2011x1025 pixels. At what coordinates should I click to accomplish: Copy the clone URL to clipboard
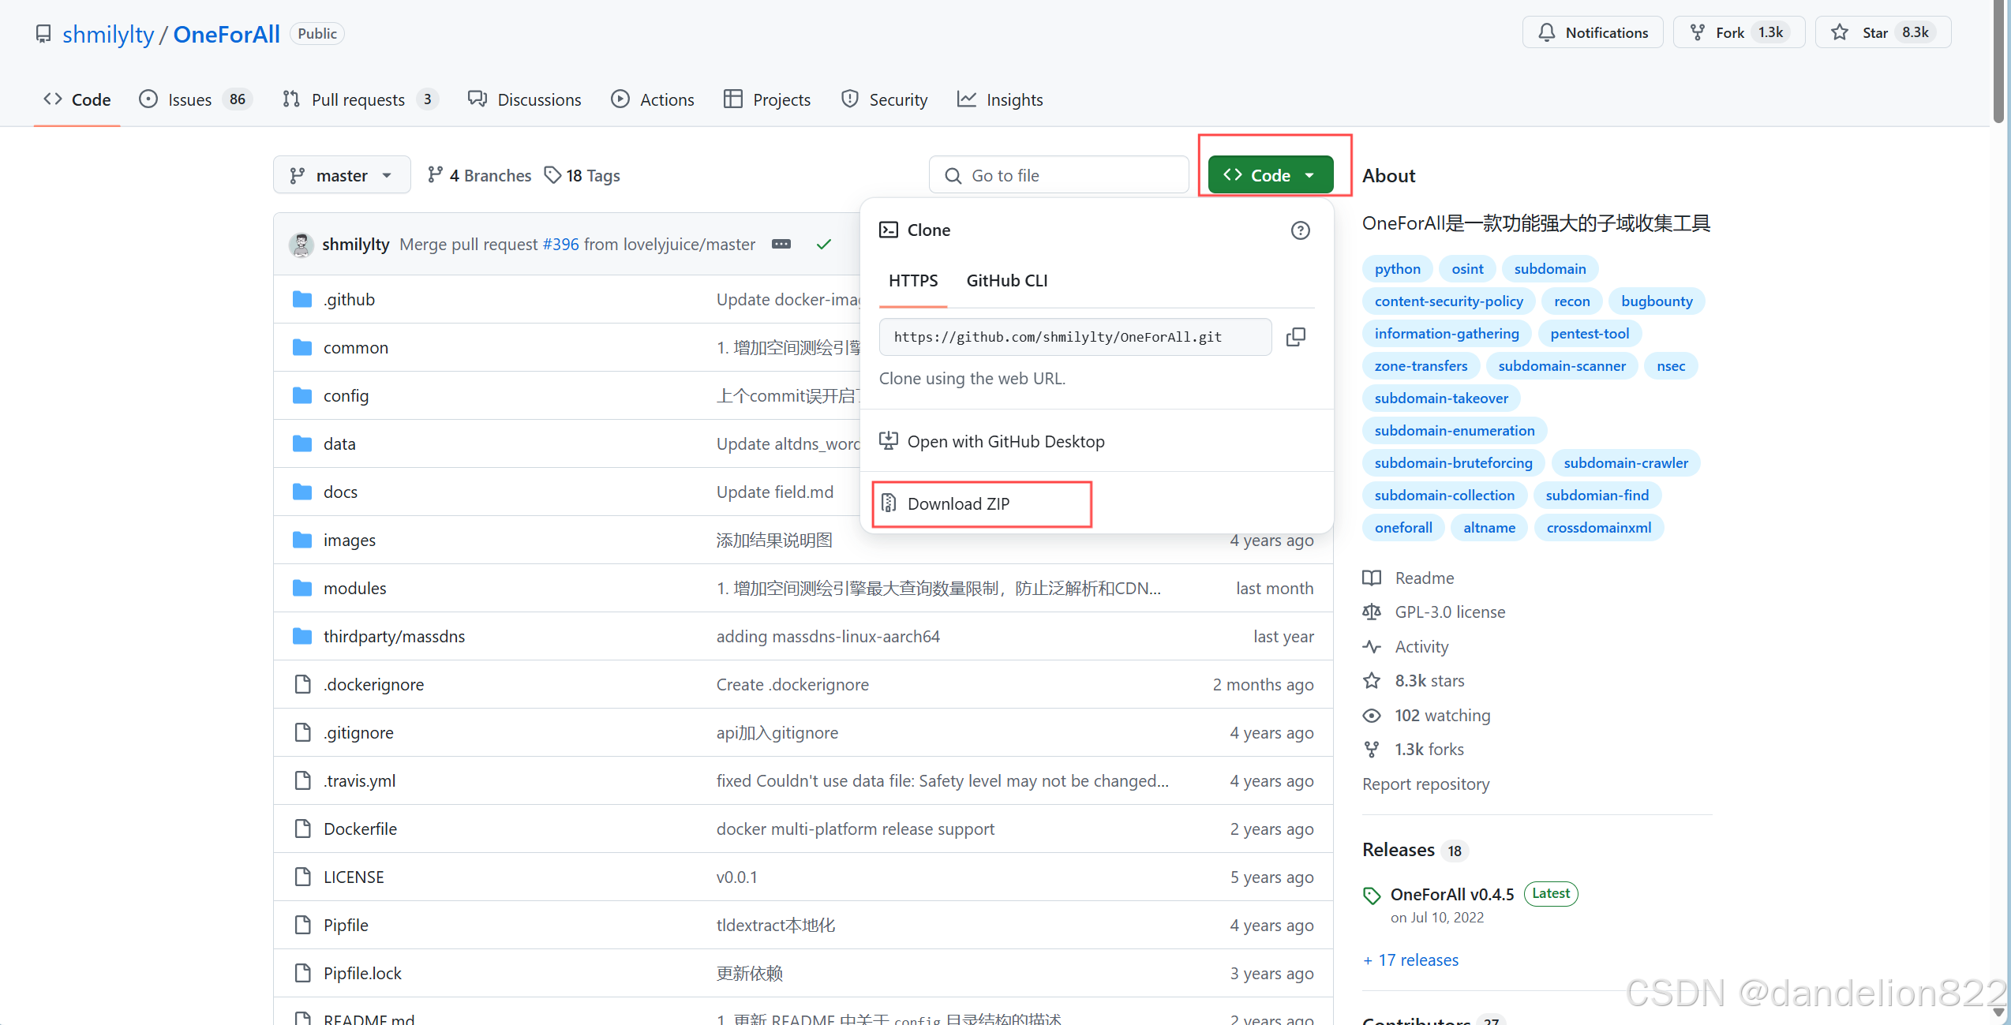(1295, 337)
